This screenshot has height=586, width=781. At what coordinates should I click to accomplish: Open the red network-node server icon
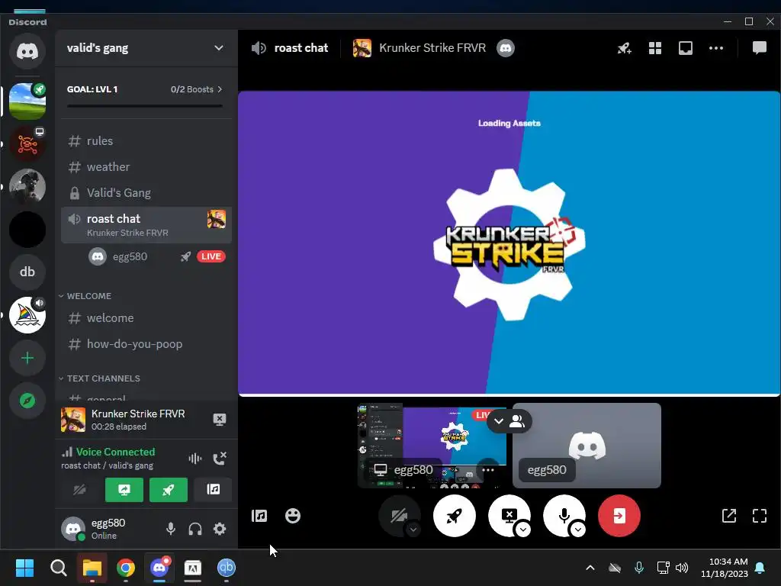(27, 144)
